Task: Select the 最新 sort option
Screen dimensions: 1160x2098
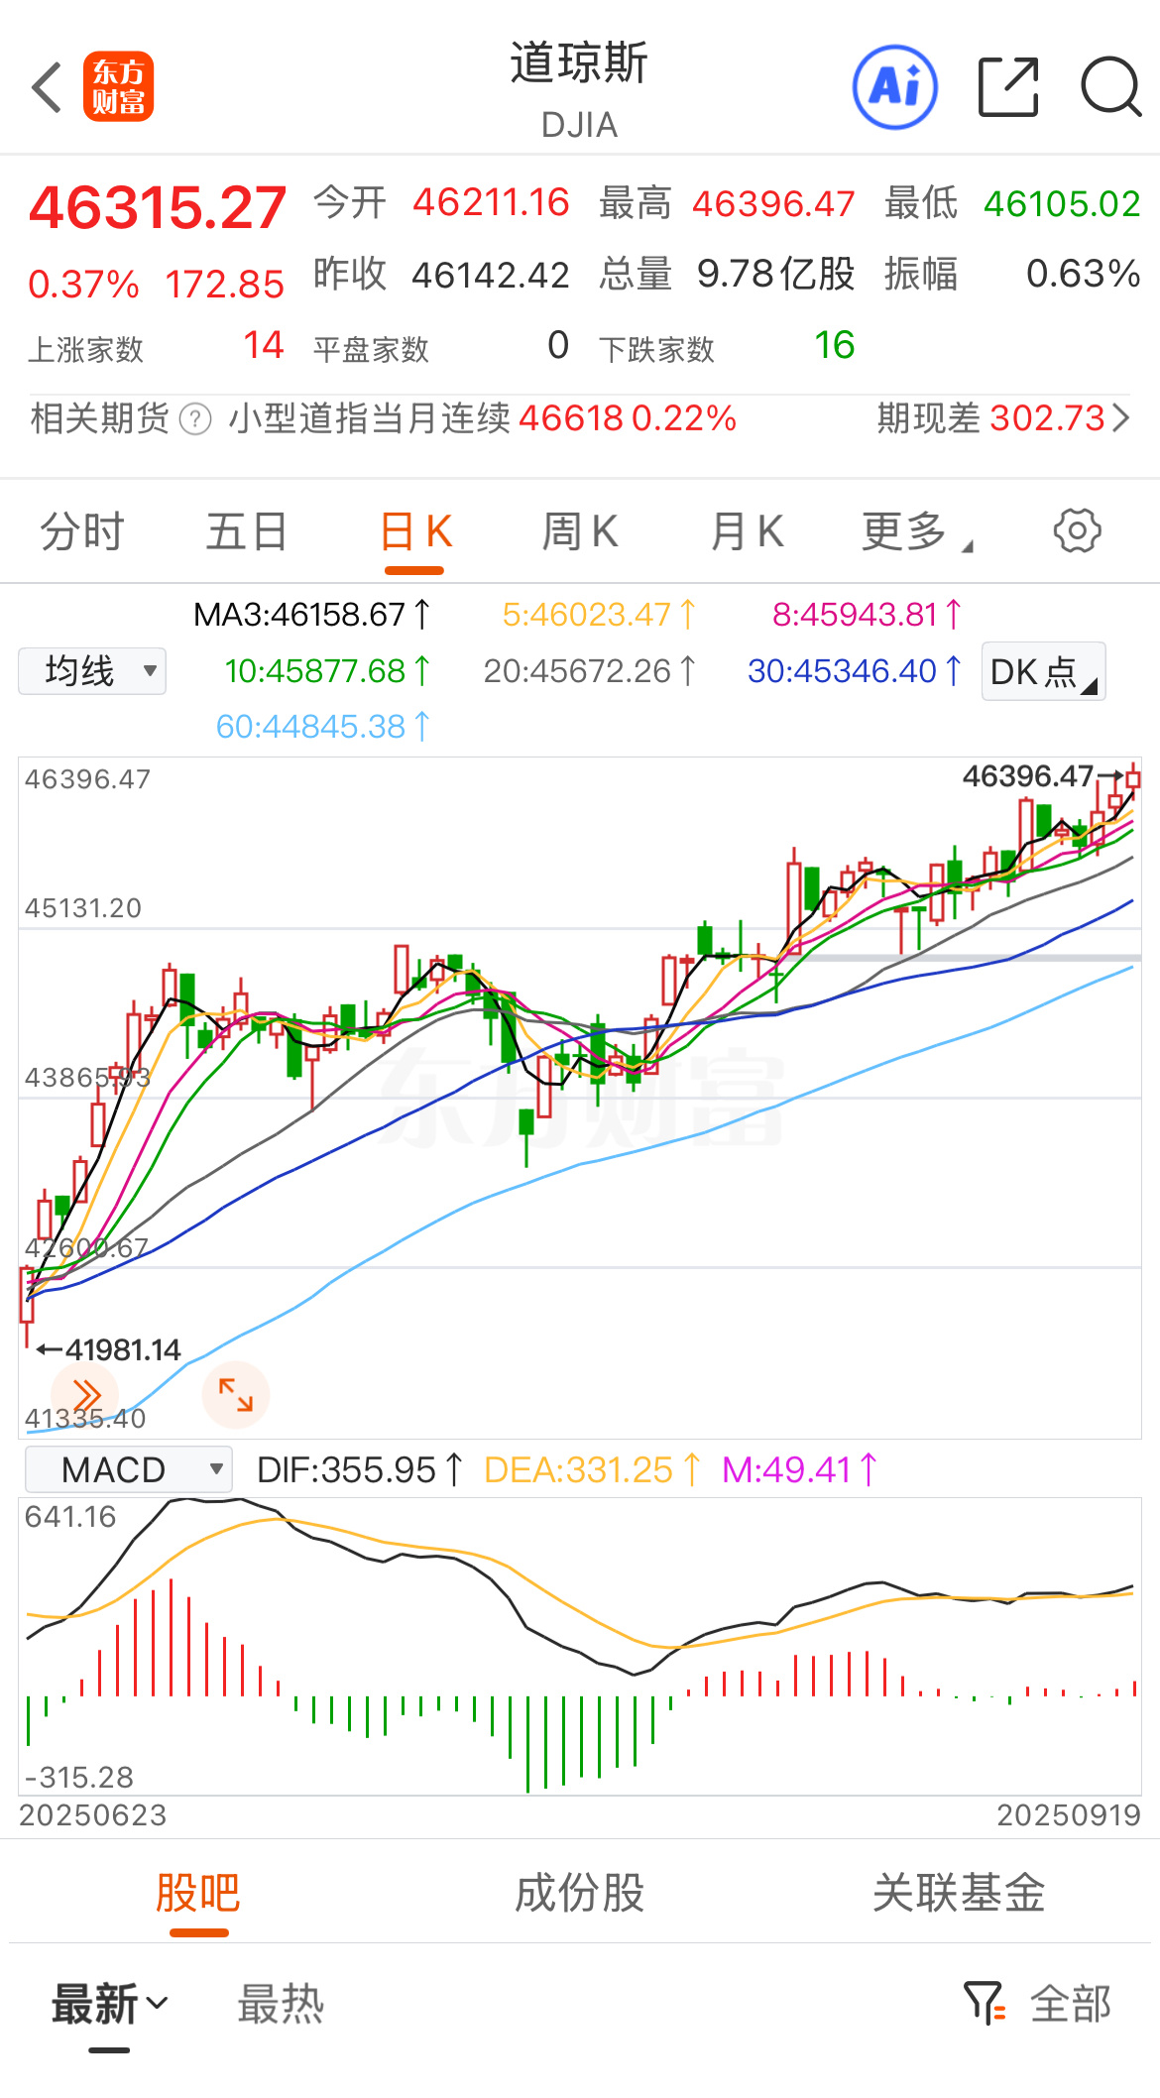Action: point(109,2004)
